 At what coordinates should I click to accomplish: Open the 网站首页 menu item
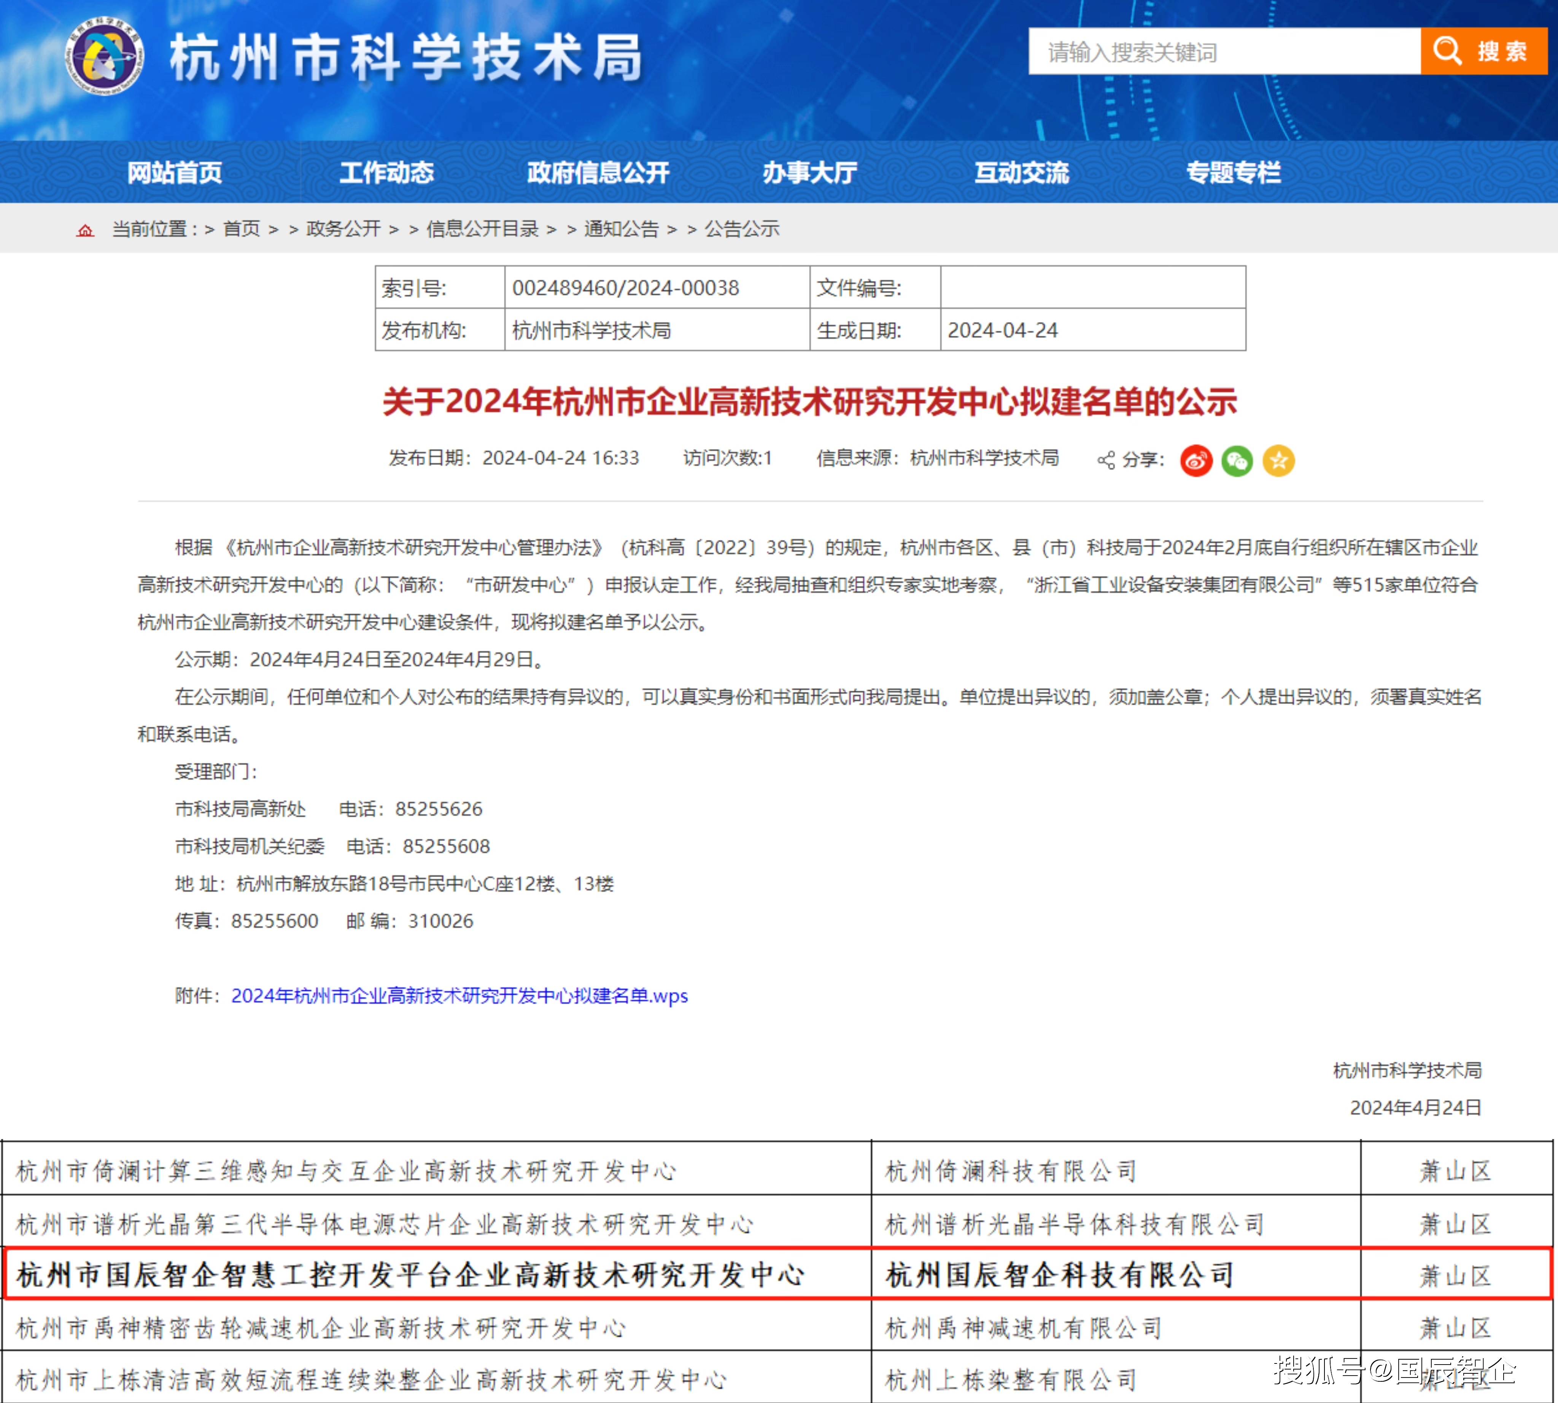click(174, 173)
